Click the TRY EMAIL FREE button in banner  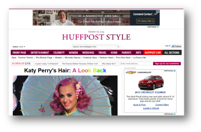coord(145,21)
